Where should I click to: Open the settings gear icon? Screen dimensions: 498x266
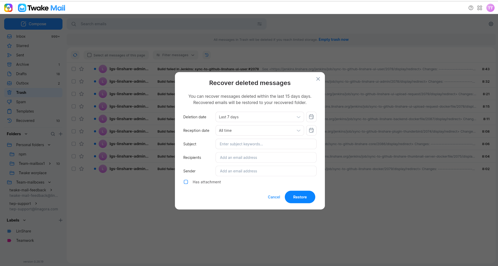coord(491,24)
